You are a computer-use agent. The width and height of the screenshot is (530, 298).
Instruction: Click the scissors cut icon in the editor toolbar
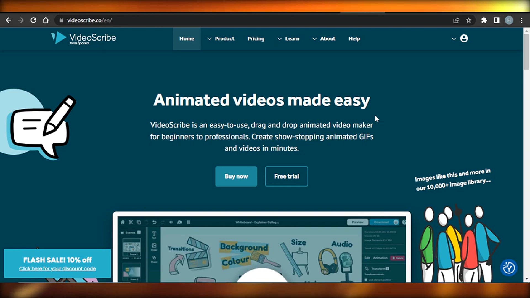click(131, 222)
